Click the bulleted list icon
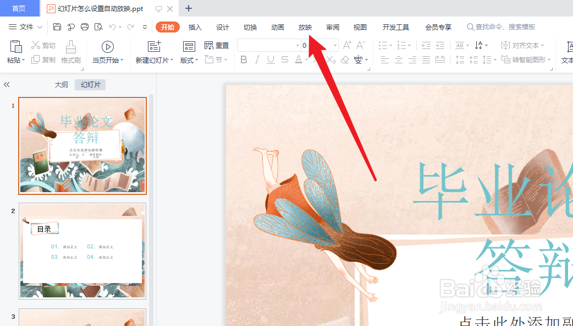 click(383, 45)
